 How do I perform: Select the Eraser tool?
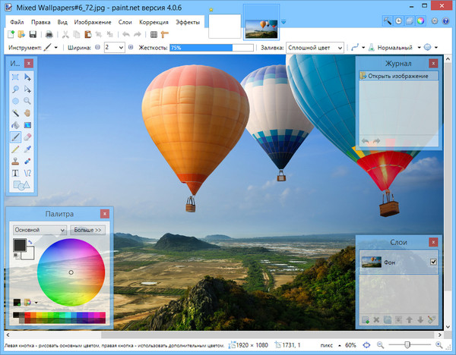coord(27,137)
